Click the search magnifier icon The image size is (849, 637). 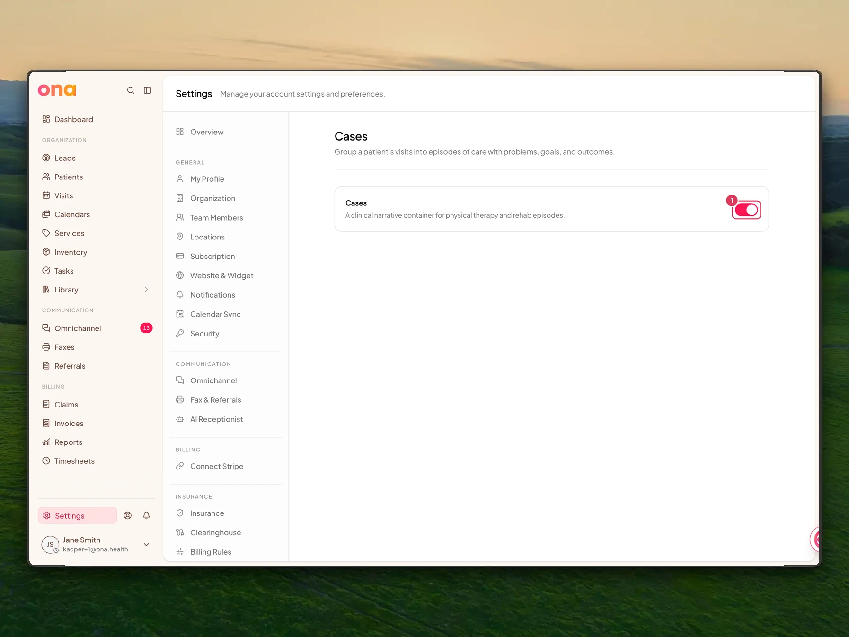pos(131,90)
